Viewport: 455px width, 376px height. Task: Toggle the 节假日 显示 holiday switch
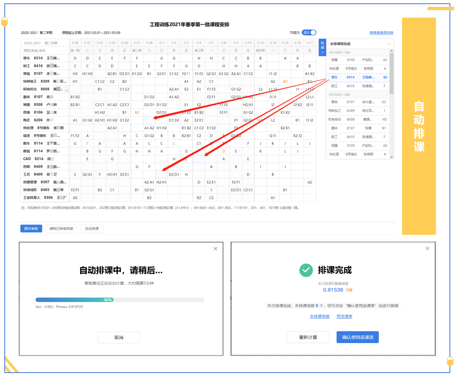tap(309, 33)
